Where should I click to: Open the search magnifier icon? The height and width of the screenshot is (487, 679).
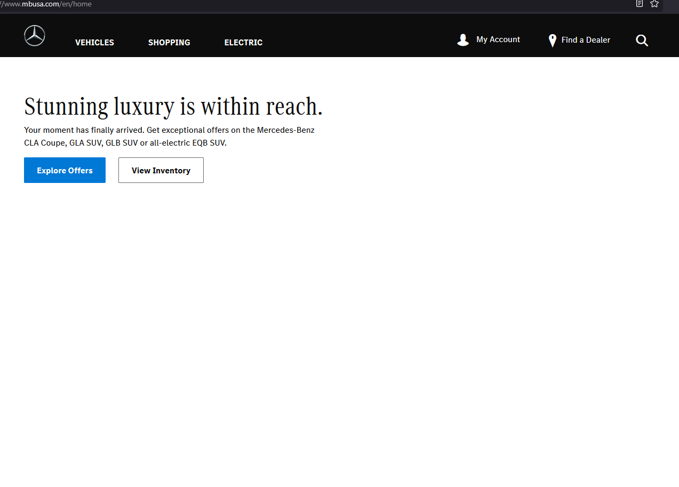coord(642,41)
